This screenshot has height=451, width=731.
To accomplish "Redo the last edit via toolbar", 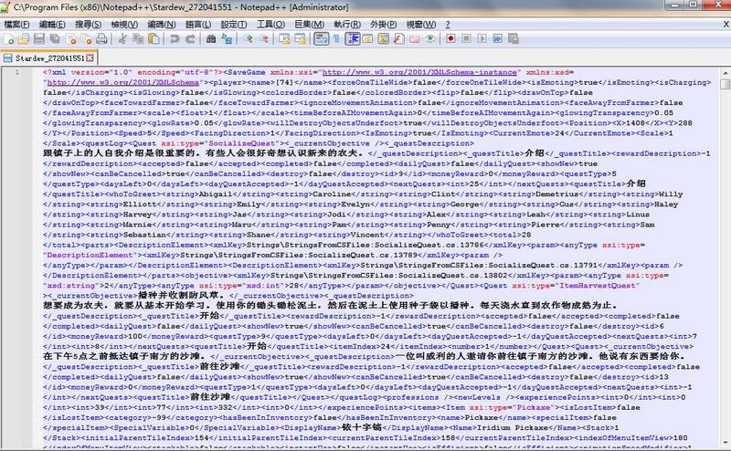I will click(x=190, y=39).
